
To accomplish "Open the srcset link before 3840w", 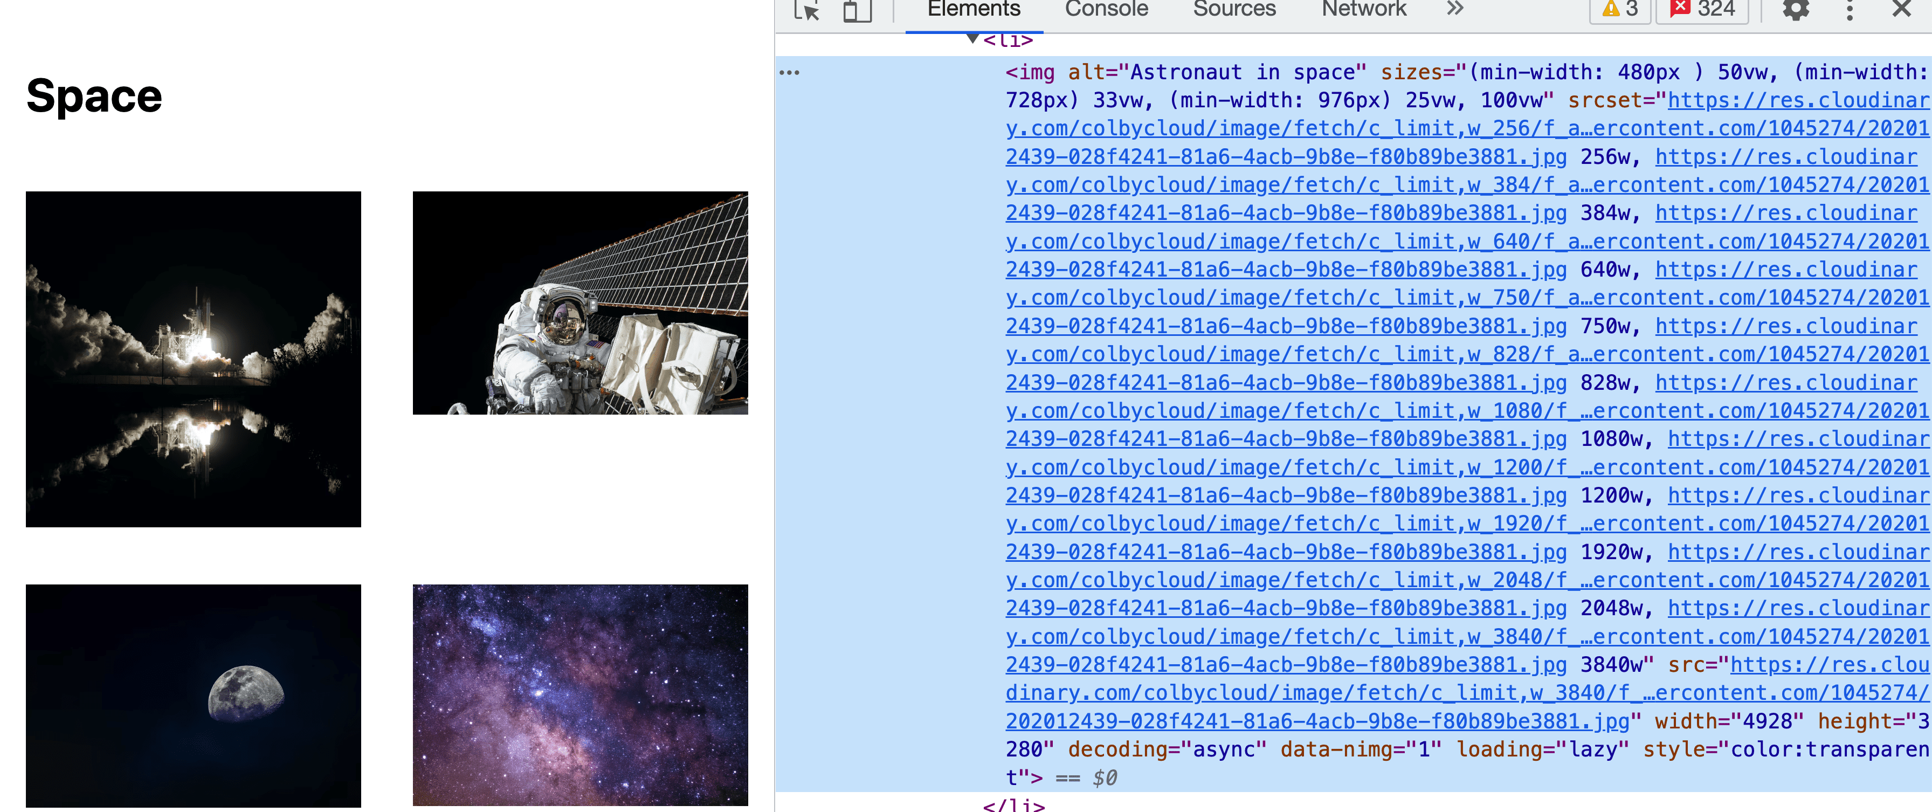I will click(1467, 636).
